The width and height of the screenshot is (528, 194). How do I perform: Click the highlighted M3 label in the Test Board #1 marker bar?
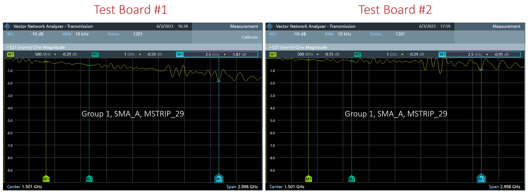tap(180, 54)
